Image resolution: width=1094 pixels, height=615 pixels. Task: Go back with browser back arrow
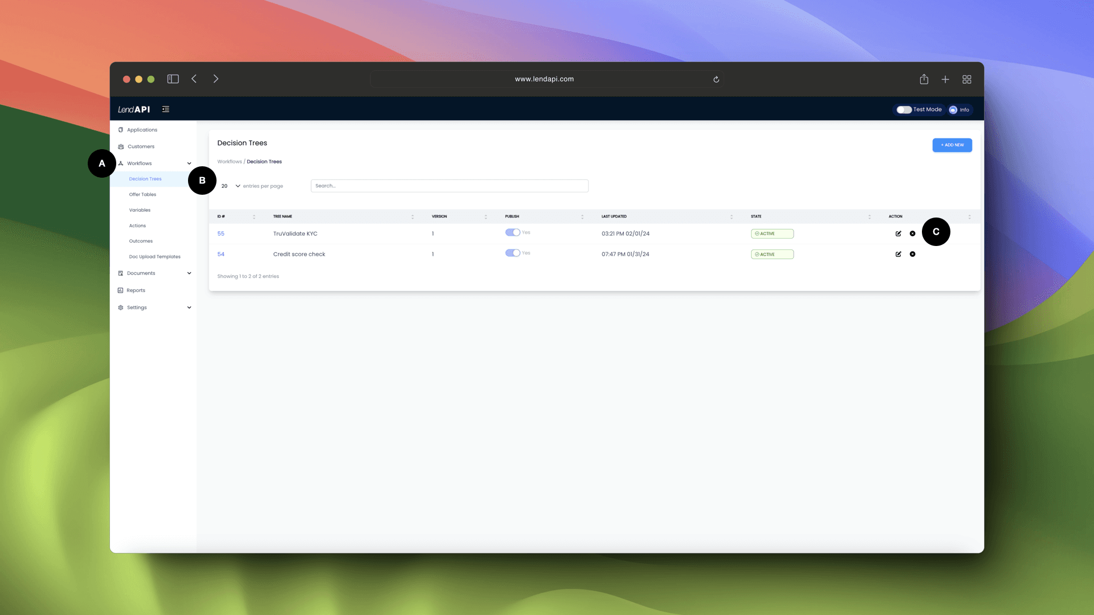194,79
